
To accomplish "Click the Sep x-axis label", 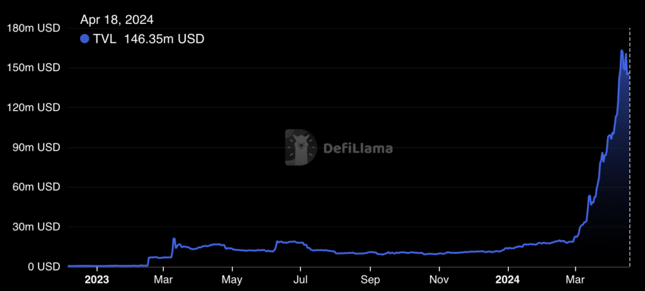I will coord(370,279).
